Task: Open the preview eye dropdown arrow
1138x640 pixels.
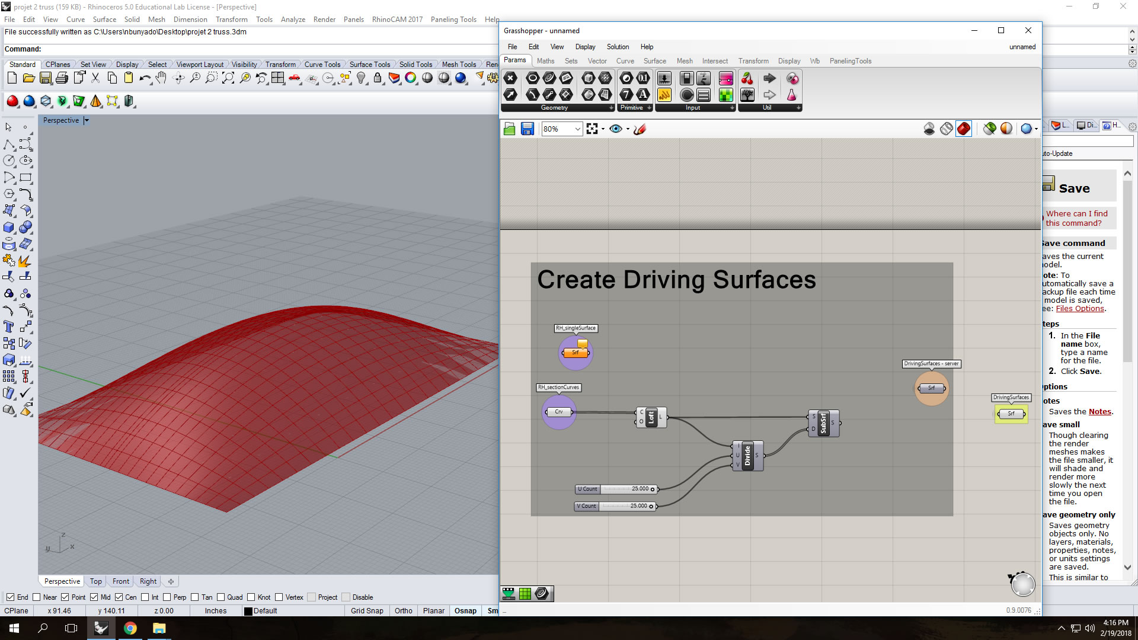Action: (628, 129)
